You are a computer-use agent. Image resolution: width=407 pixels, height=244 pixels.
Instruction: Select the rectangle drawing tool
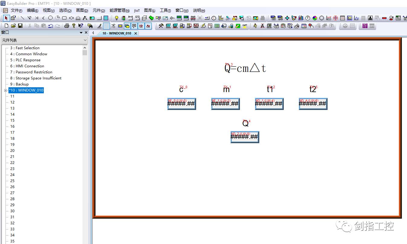click(x=64, y=18)
